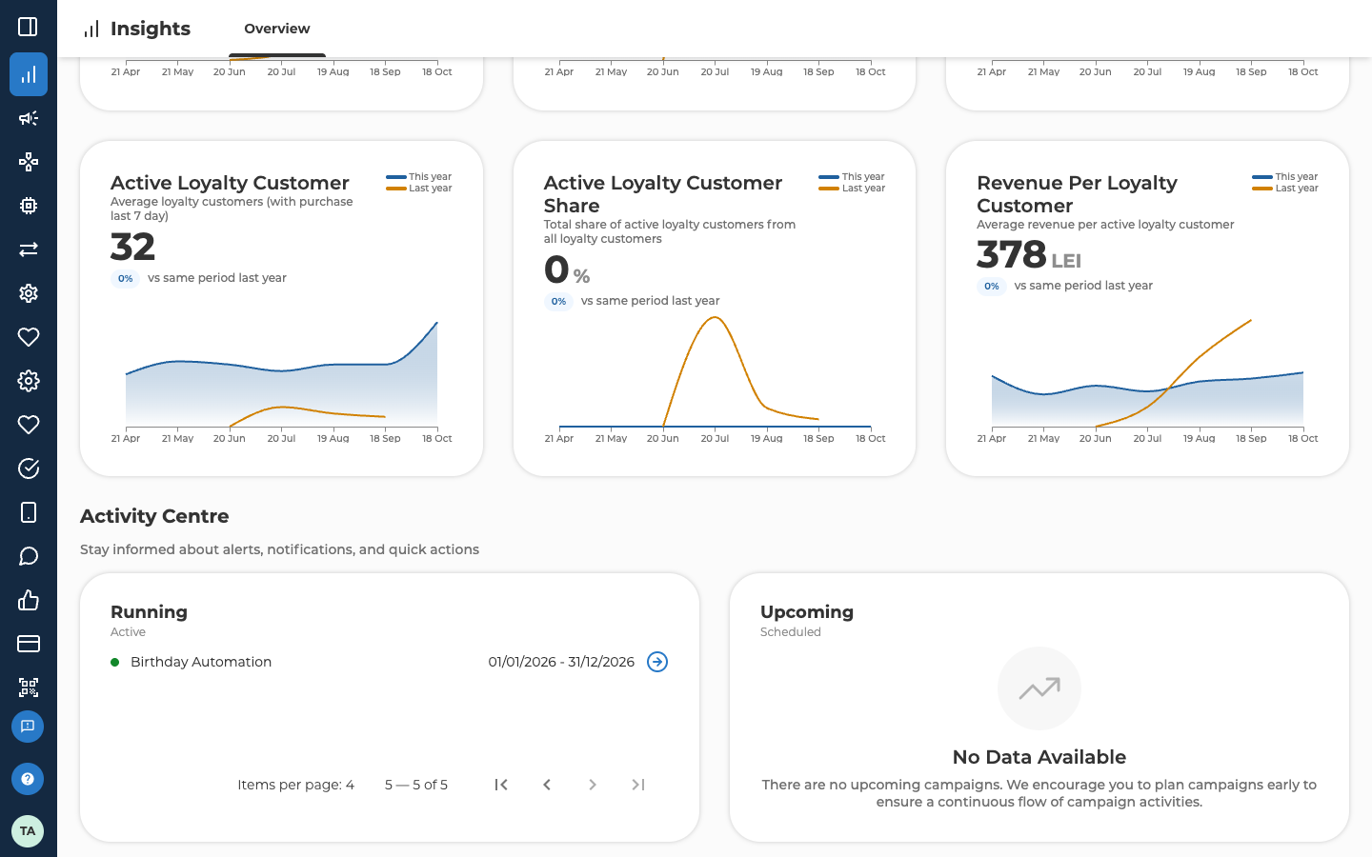The image size is (1372, 857).
Task: Open the blue feedback message icon
Action: (x=28, y=727)
